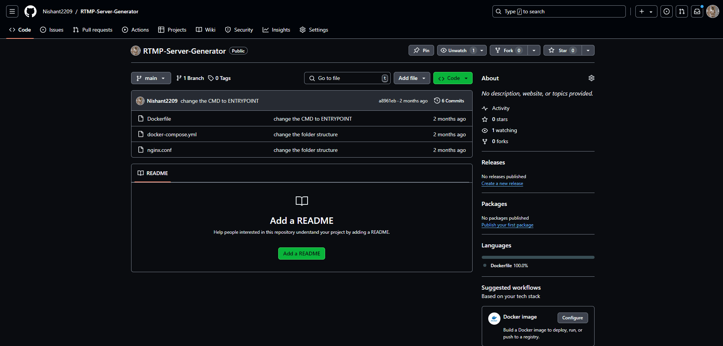Open the 0 forks link
Viewport: 723px width, 346px height.
click(x=500, y=141)
